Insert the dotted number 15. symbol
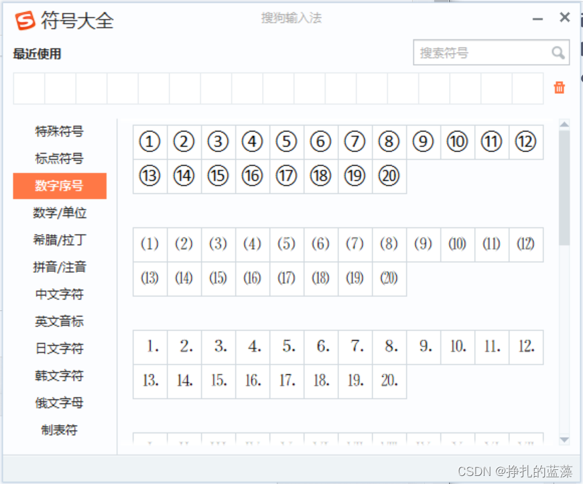The height and width of the screenshot is (484, 583). [x=218, y=381]
